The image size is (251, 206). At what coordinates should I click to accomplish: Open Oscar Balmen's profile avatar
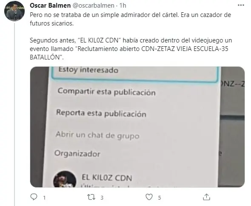[x=14, y=11]
